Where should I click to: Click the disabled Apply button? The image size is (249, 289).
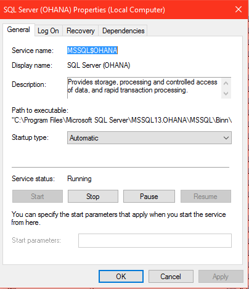pos(221,277)
